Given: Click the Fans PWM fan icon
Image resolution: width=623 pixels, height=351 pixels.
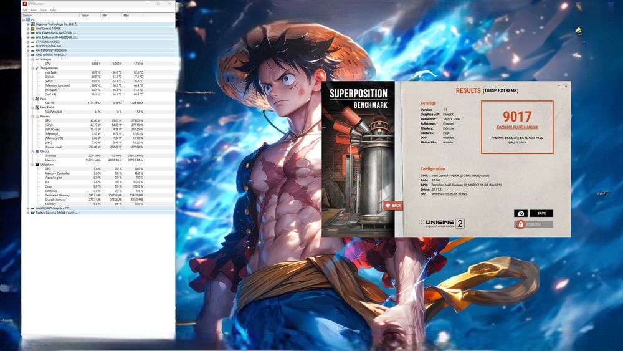Looking at the screenshot, I should 37,107.
